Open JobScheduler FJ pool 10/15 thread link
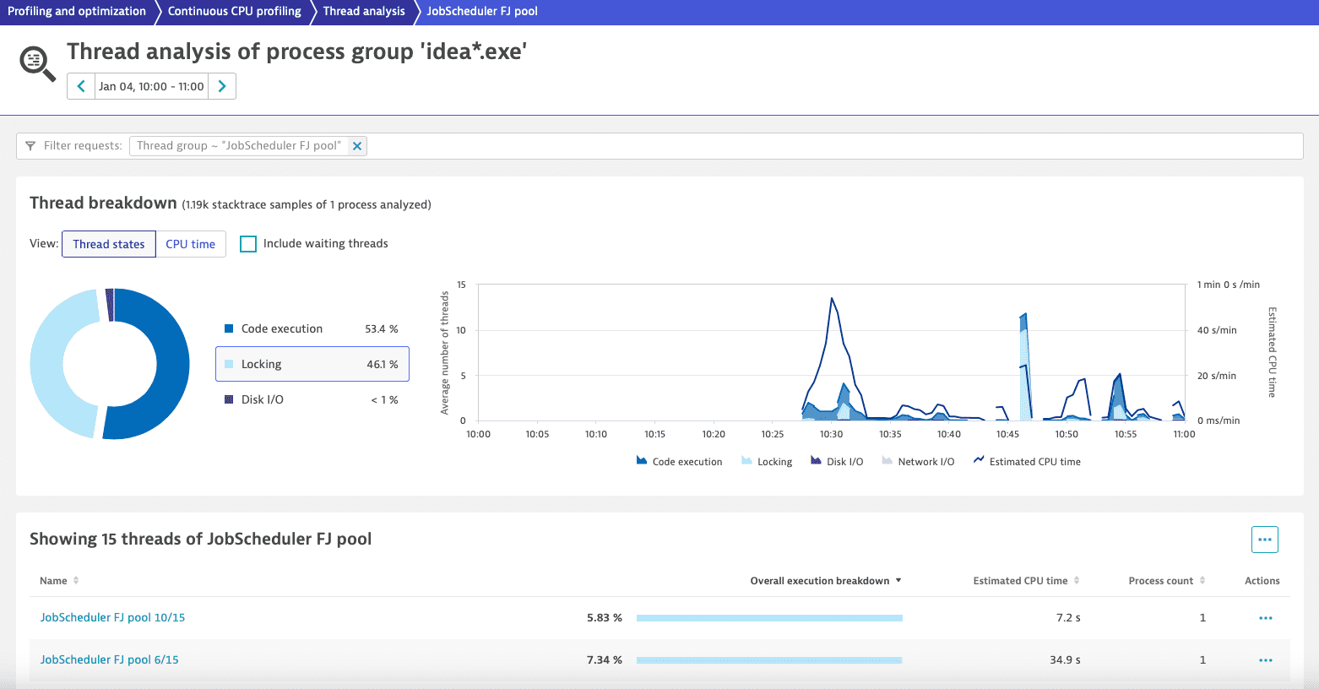Screen dimensions: 1319x689 [112, 618]
